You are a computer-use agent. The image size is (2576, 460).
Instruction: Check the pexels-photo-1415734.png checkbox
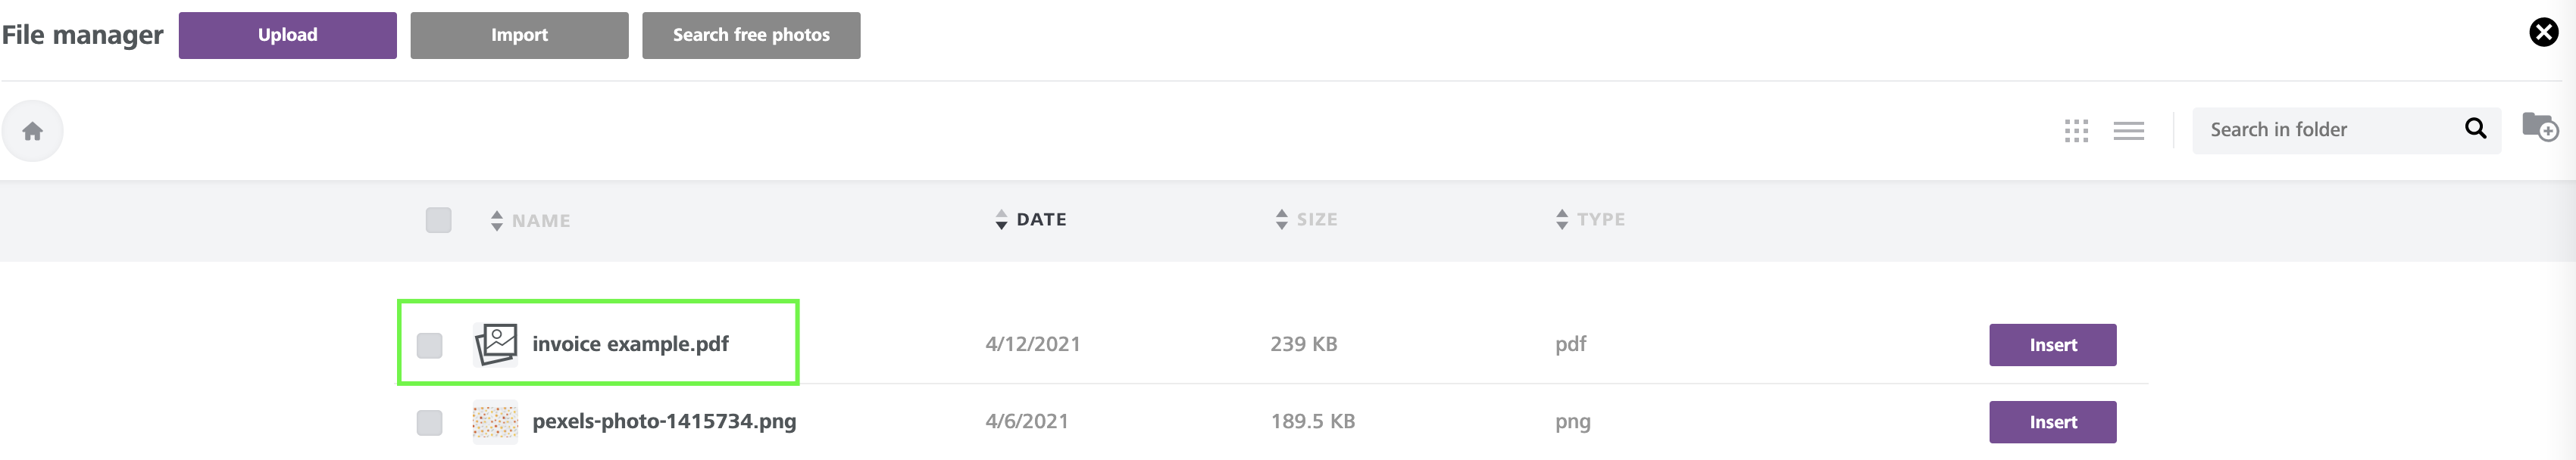click(429, 423)
